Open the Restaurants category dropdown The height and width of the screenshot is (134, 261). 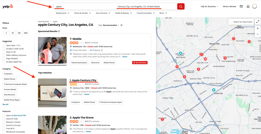pyautogui.click(x=62, y=13)
